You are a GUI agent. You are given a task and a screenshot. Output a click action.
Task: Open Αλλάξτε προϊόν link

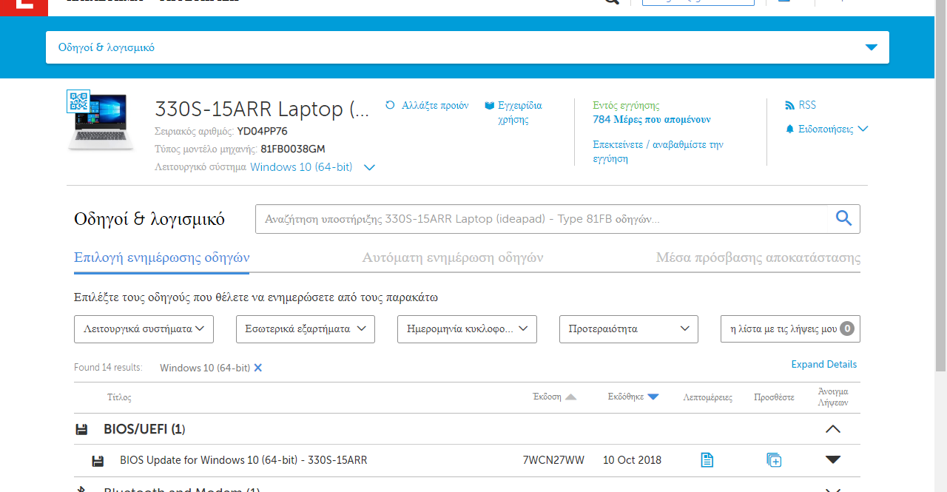(435, 105)
